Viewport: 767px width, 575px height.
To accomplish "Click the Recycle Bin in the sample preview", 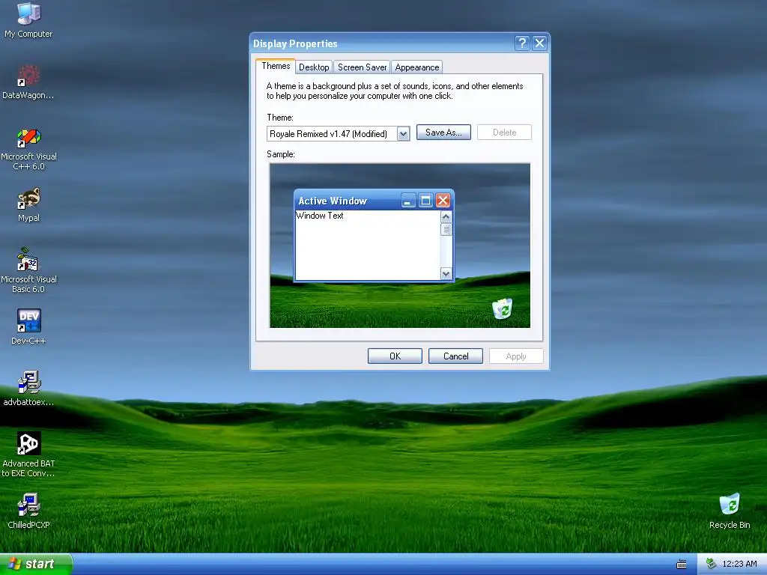I will tap(502, 308).
